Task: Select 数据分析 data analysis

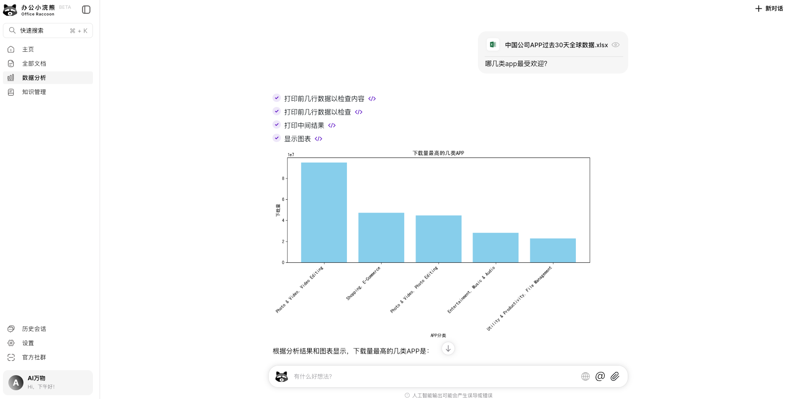Action: [x=48, y=78]
